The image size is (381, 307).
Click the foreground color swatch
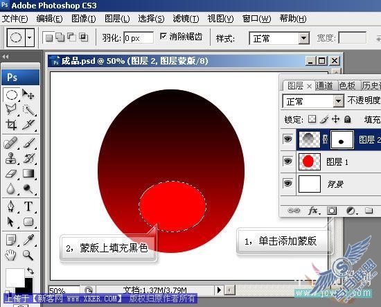[15, 277]
